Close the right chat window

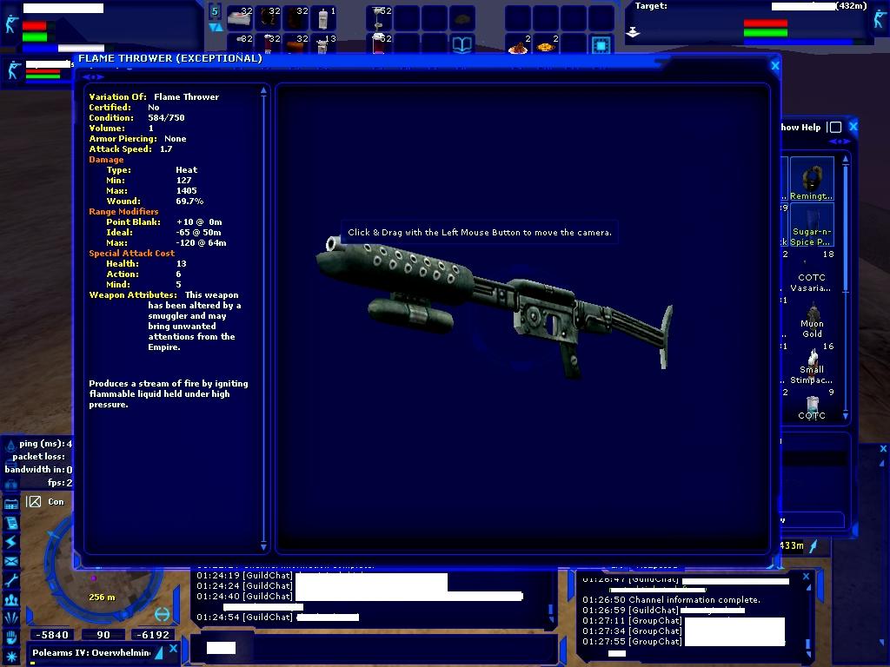(x=806, y=577)
